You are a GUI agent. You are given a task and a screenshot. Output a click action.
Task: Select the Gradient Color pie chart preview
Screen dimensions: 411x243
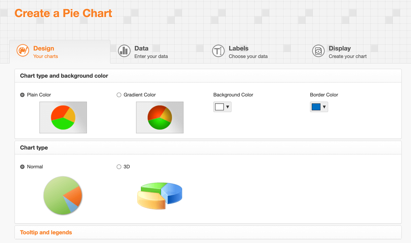coord(160,117)
